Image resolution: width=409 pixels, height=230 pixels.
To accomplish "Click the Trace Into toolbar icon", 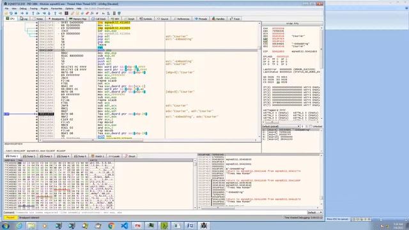I will click(44, 13).
